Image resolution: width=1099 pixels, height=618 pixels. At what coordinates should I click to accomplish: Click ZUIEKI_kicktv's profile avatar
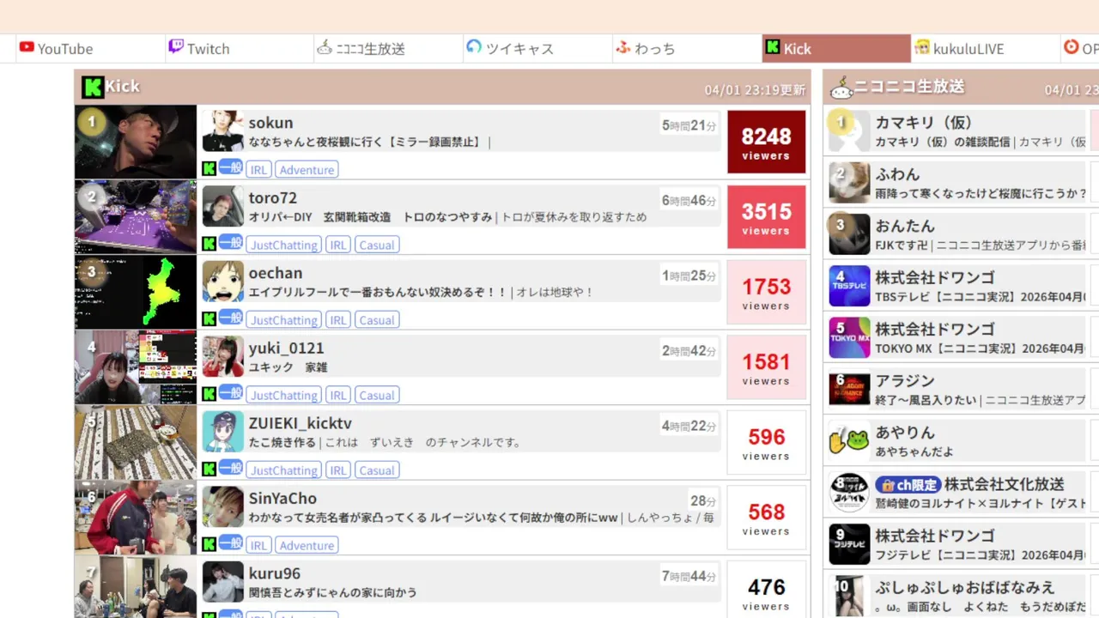[223, 432]
